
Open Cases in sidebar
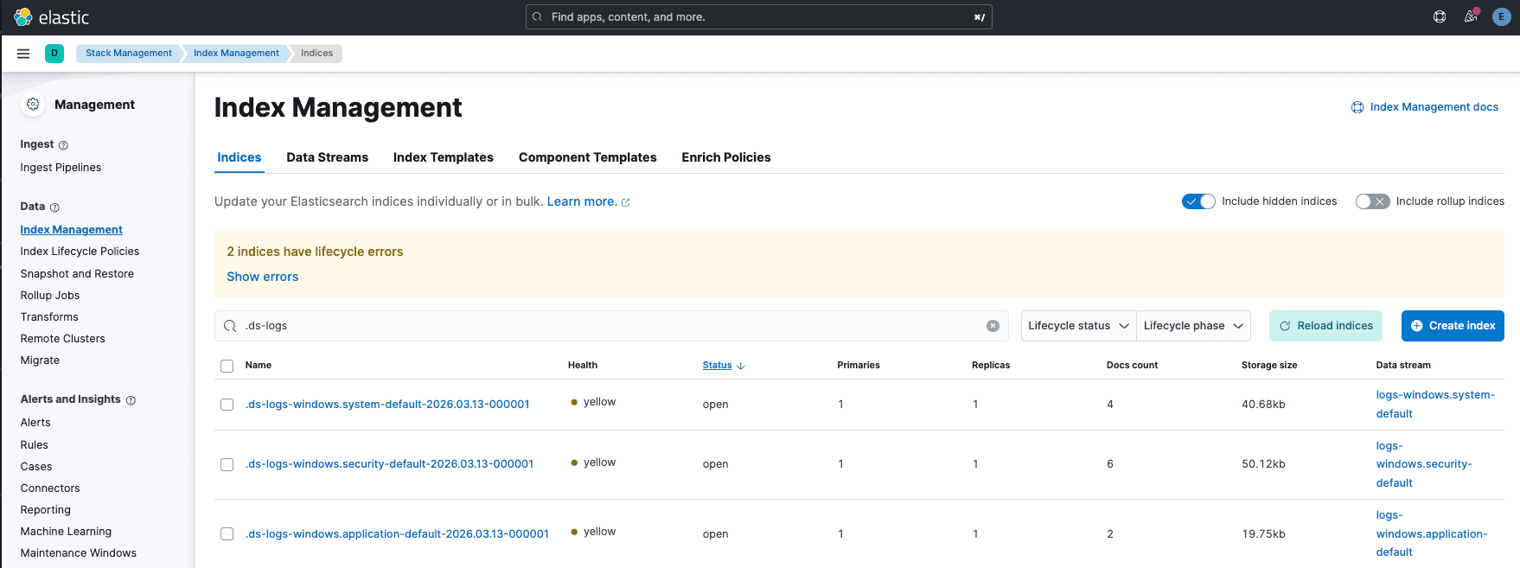[36, 467]
